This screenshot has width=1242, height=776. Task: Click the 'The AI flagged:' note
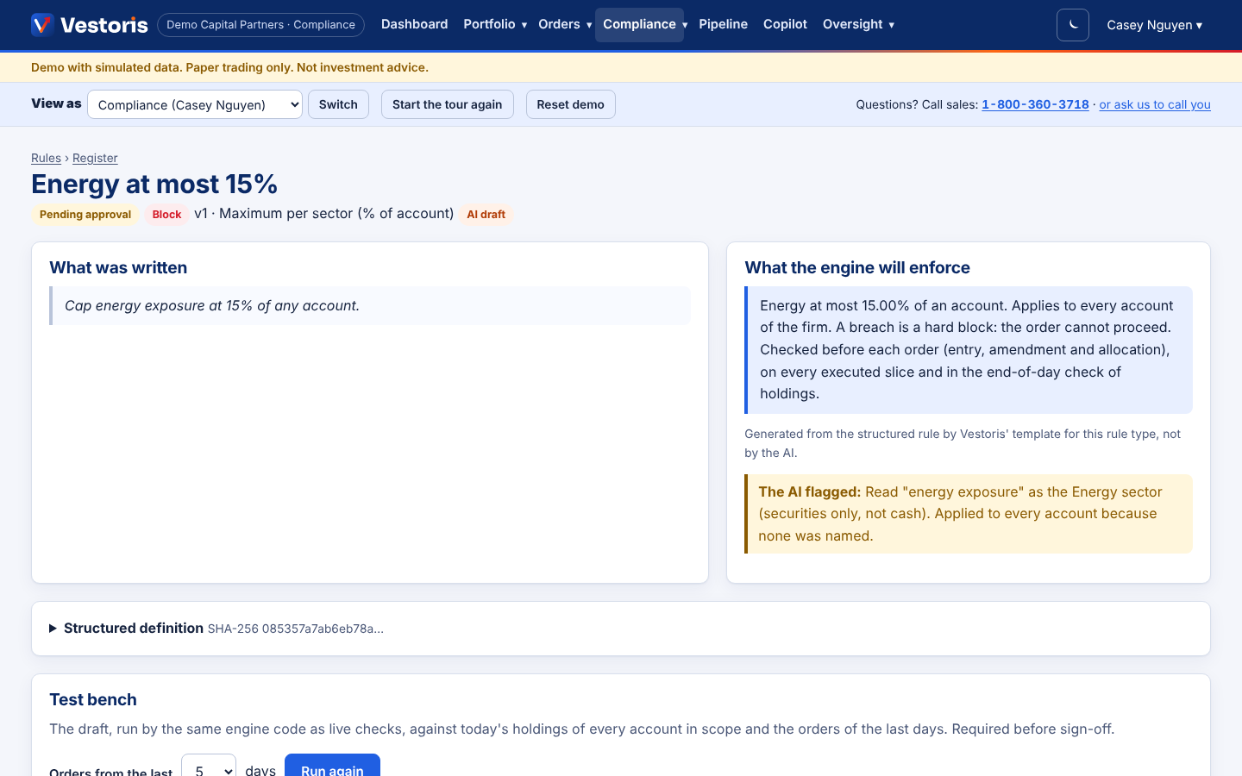pos(969,514)
